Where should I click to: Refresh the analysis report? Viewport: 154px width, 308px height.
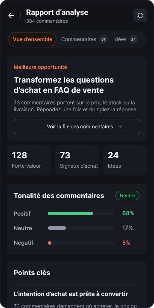140,15
